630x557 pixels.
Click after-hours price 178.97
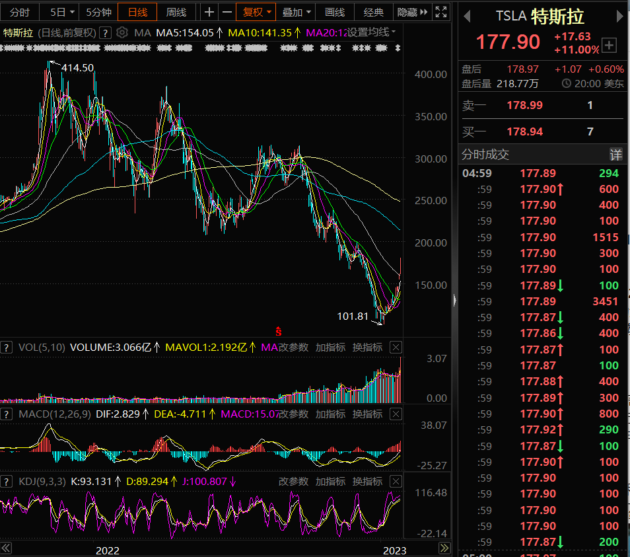point(522,69)
